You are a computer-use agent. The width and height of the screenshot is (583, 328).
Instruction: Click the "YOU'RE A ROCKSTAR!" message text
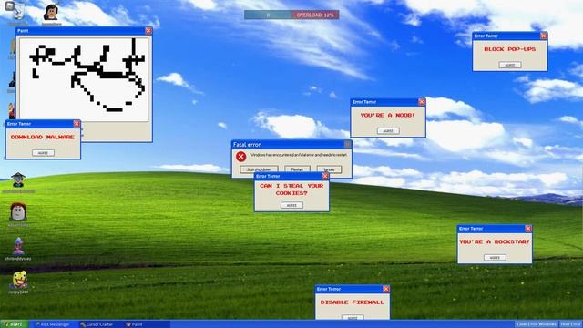pos(495,241)
